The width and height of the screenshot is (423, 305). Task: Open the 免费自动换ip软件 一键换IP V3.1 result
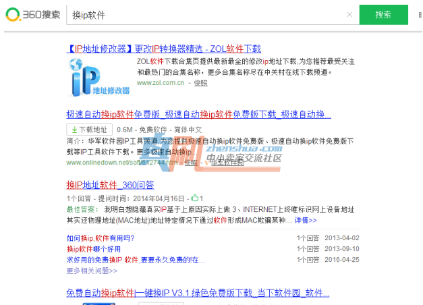[x=198, y=293]
